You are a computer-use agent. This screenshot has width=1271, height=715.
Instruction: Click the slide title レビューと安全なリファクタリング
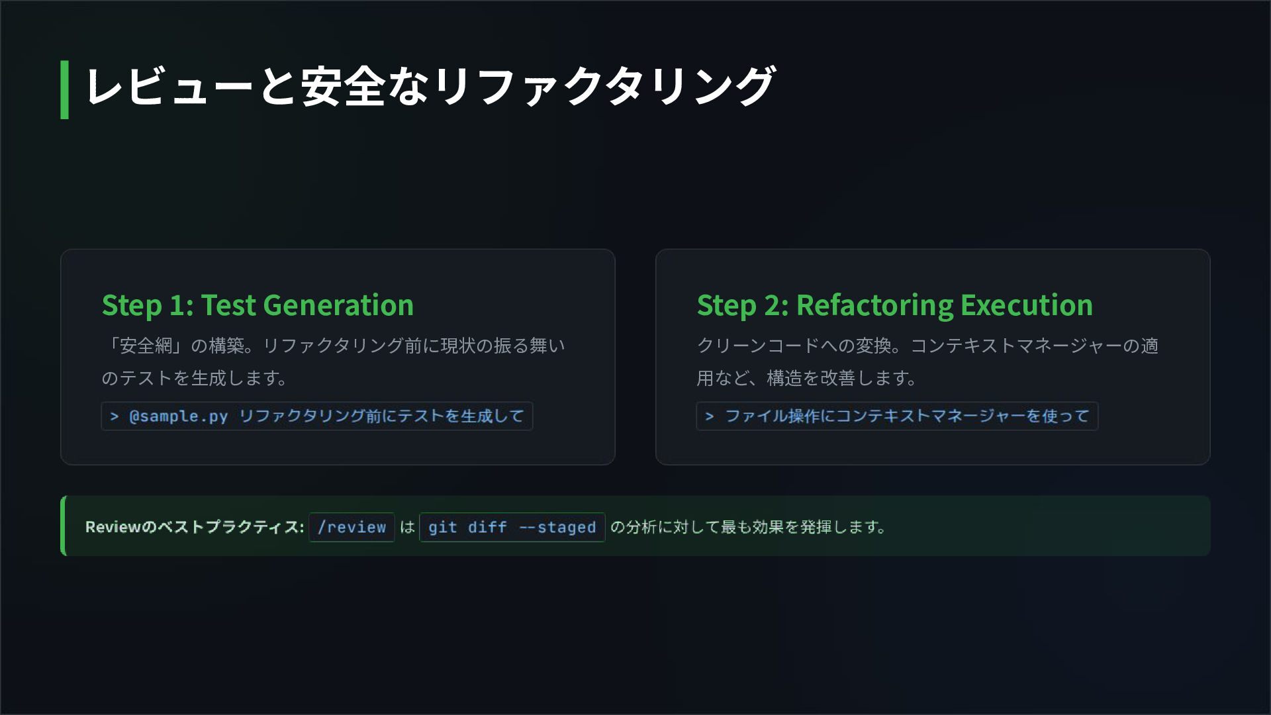click(430, 87)
